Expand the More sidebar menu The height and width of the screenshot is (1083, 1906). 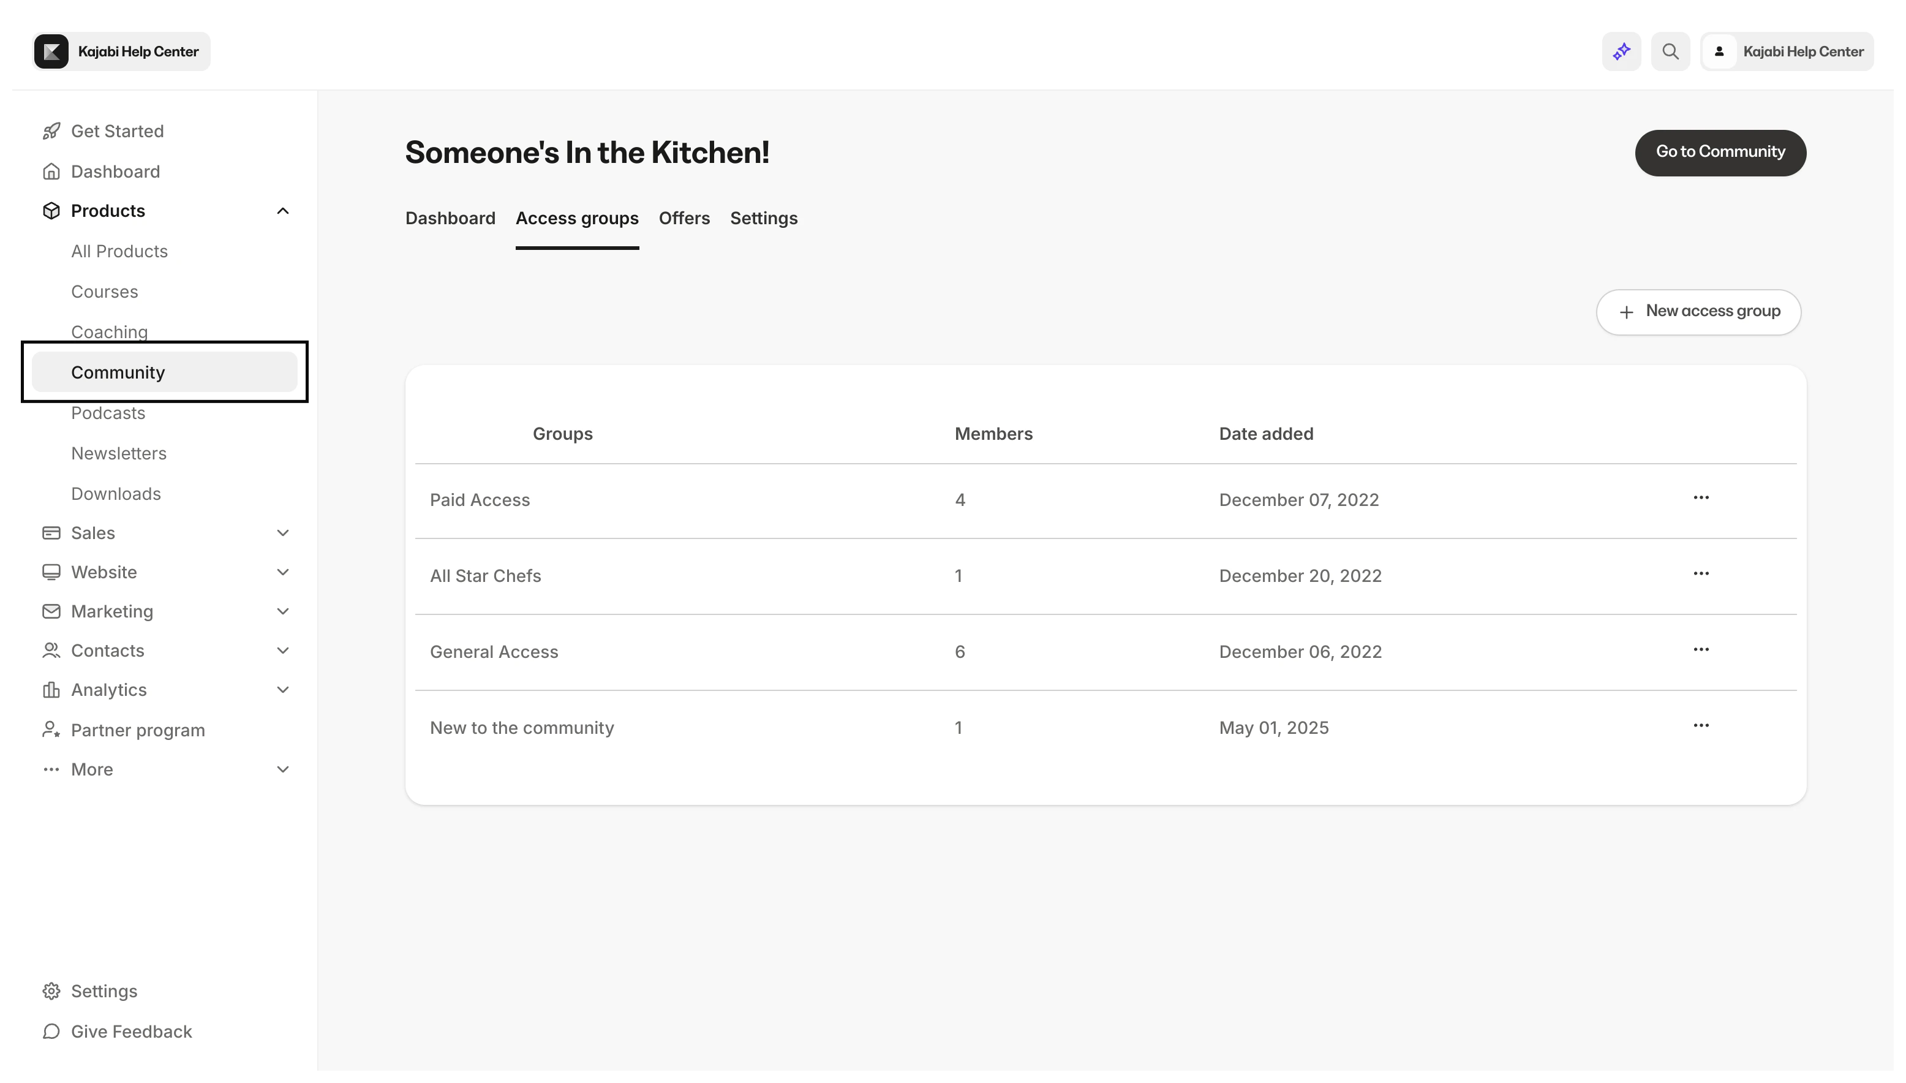[282, 769]
